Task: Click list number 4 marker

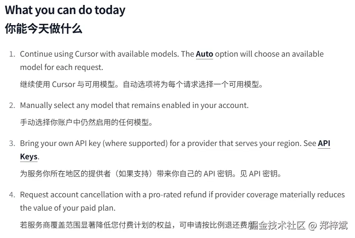Action: click(x=12, y=195)
